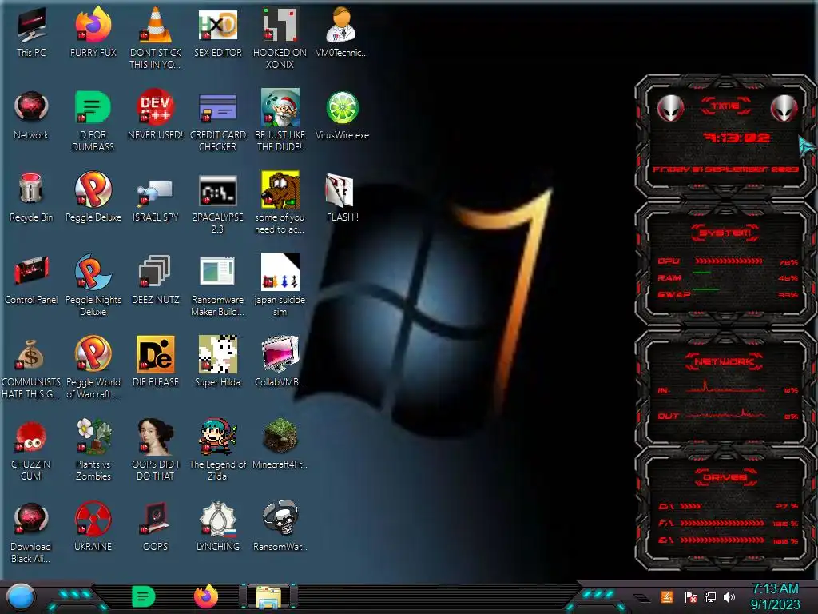818x614 pixels.
Task: Select the HxD hex editor shortcut
Action: click(x=217, y=32)
